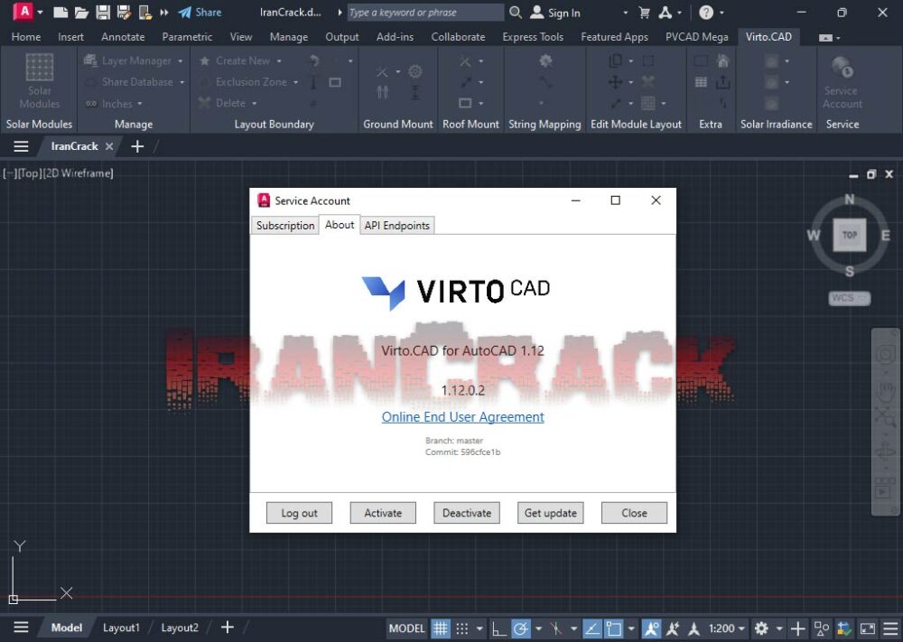
Task: Click the Ground Mount settings gear icon
Action: pyautogui.click(x=415, y=70)
